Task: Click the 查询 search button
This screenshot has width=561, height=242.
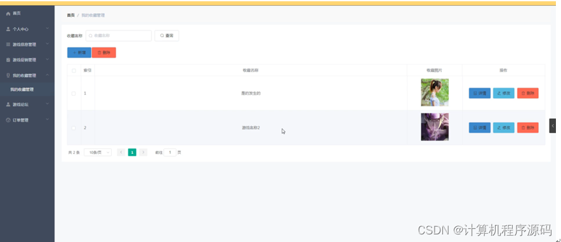Action: click(x=167, y=35)
